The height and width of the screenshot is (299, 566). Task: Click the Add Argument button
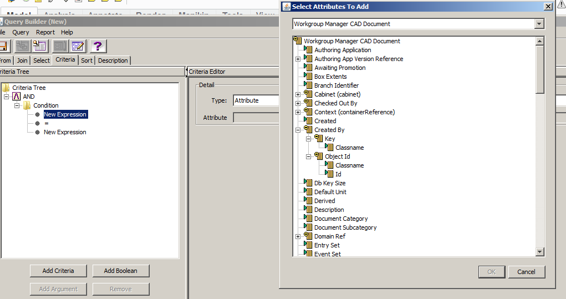[58, 289]
